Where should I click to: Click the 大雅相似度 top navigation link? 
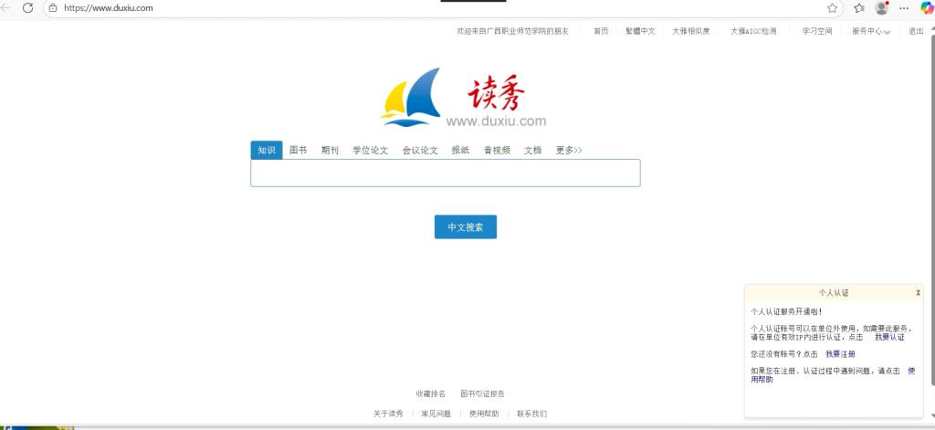click(690, 31)
